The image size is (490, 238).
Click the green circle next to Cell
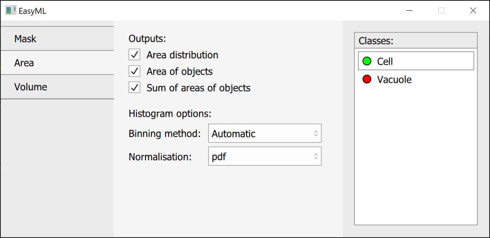pos(367,61)
